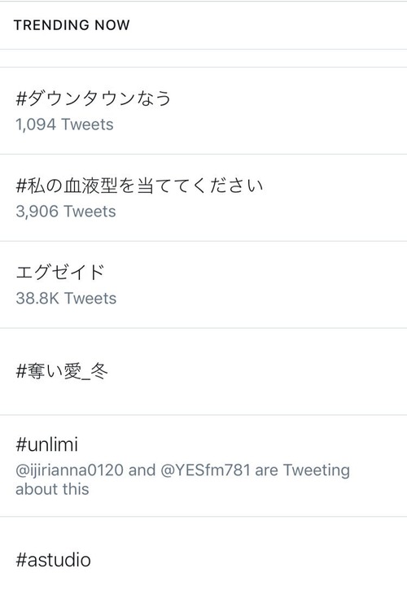Viewport: 407px width, 599px height.
Task: Tap the @ijirianna0120 username mention
Action: coord(69,470)
